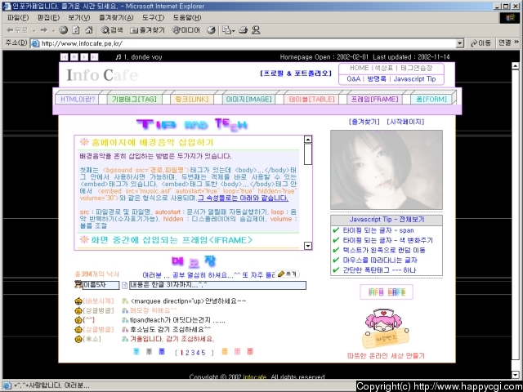Click the smiley icon next to [바보시계]
This screenshot has height=392, width=523.
(78, 301)
